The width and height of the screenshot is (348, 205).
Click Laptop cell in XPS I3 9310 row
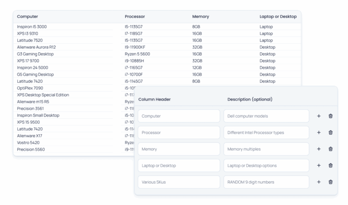tap(266, 34)
